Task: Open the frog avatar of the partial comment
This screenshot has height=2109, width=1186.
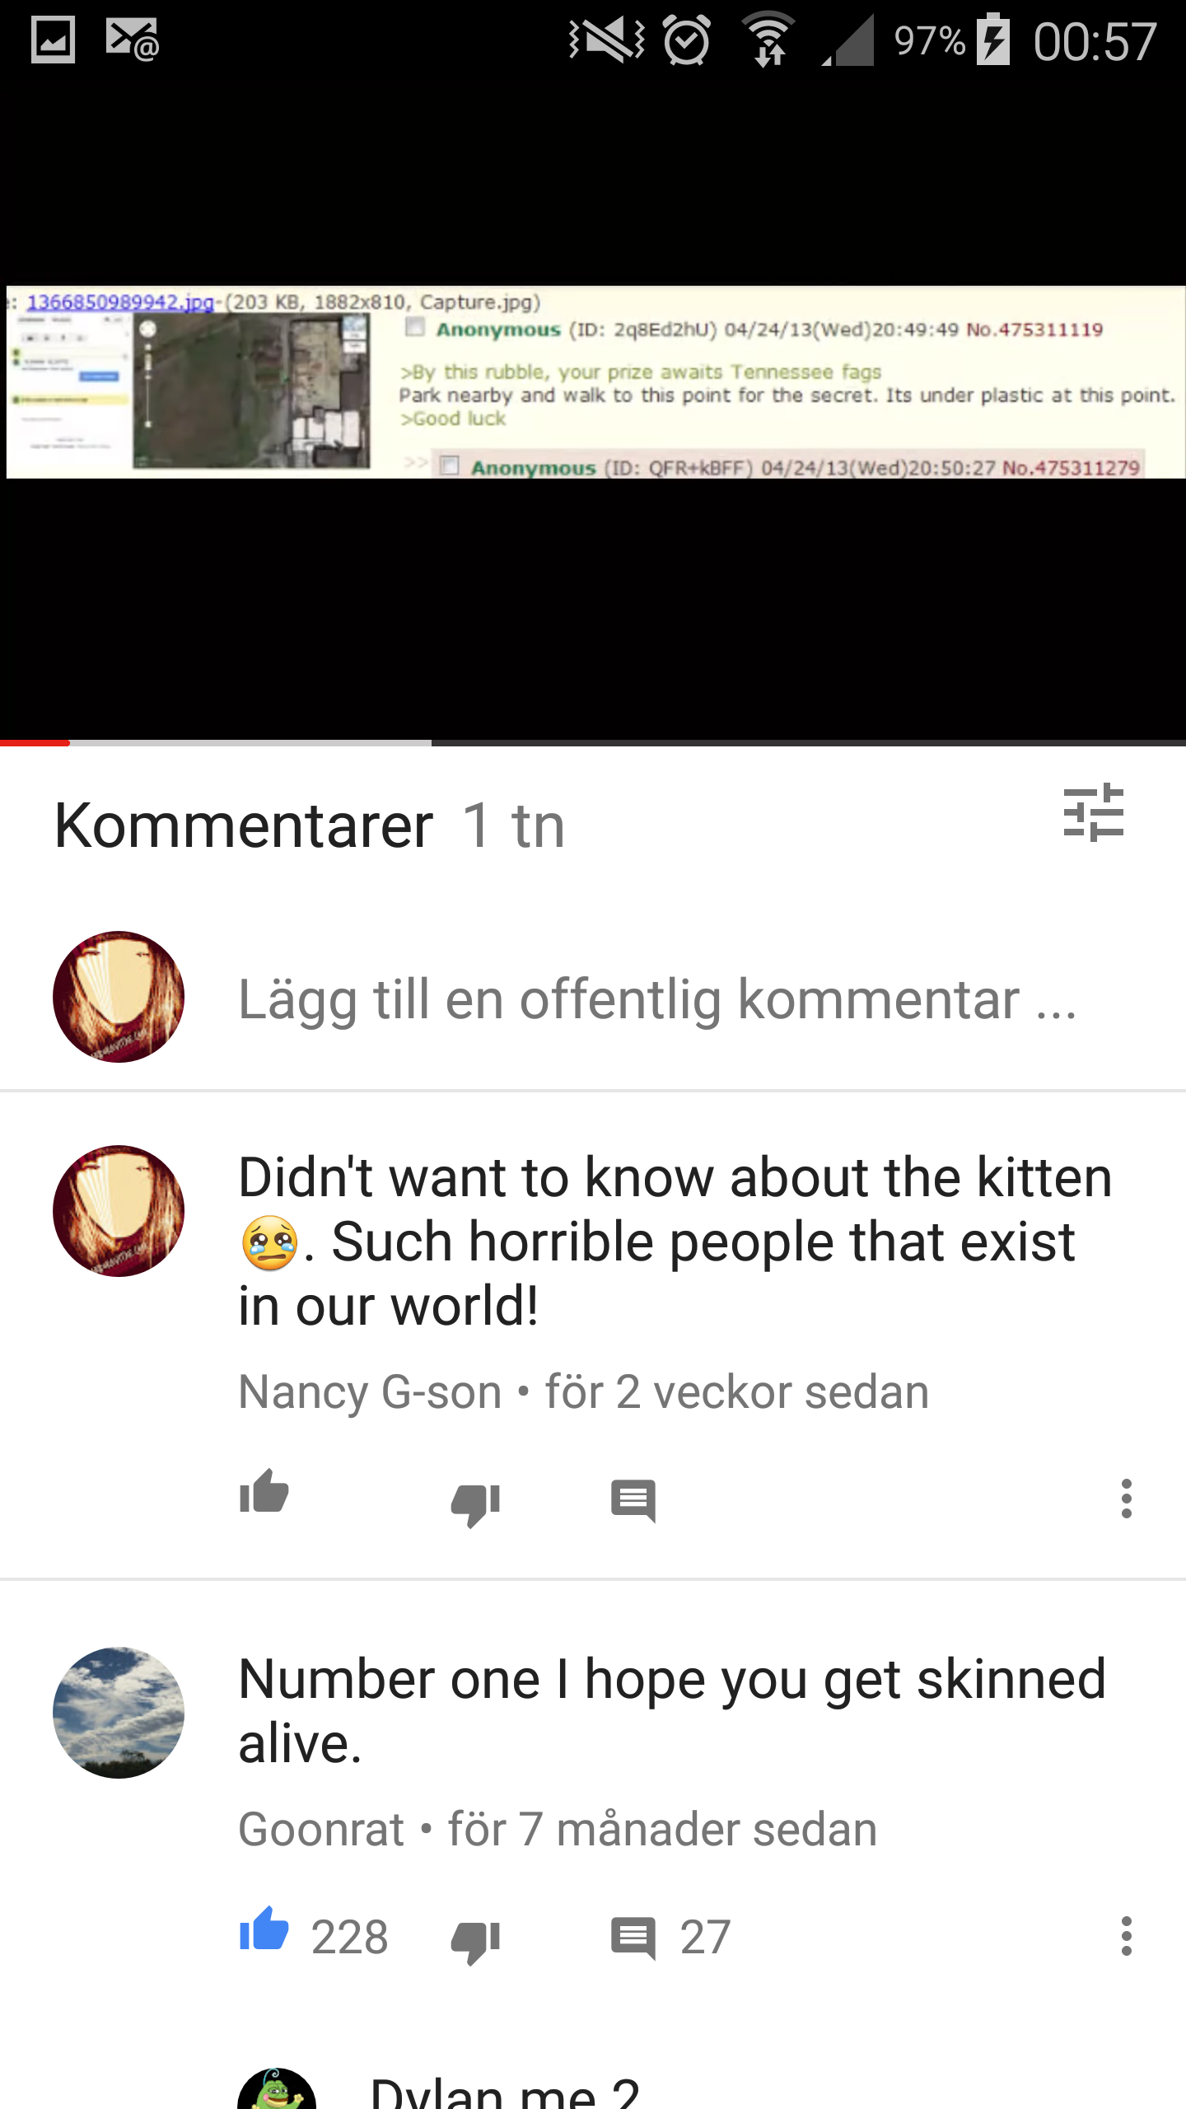Action: pos(277,2089)
